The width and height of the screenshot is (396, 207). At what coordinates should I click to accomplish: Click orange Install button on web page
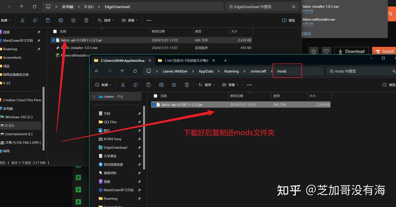pyautogui.click(x=384, y=51)
